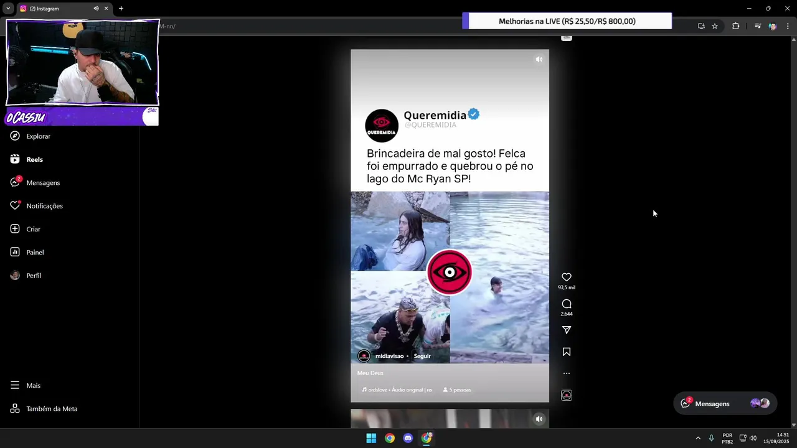797x448 pixels.
Task: Click the install app icon in address bar
Action: [x=701, y=26]
